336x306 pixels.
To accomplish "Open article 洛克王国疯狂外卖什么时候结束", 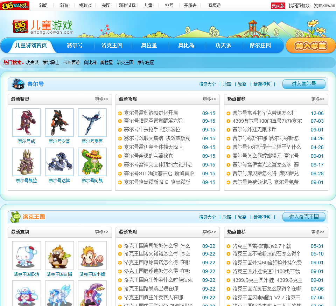I will click(x=158, y=280).
